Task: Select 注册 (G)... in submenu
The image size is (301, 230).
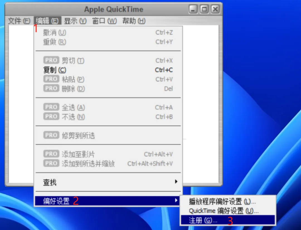Action: point(228,220)
